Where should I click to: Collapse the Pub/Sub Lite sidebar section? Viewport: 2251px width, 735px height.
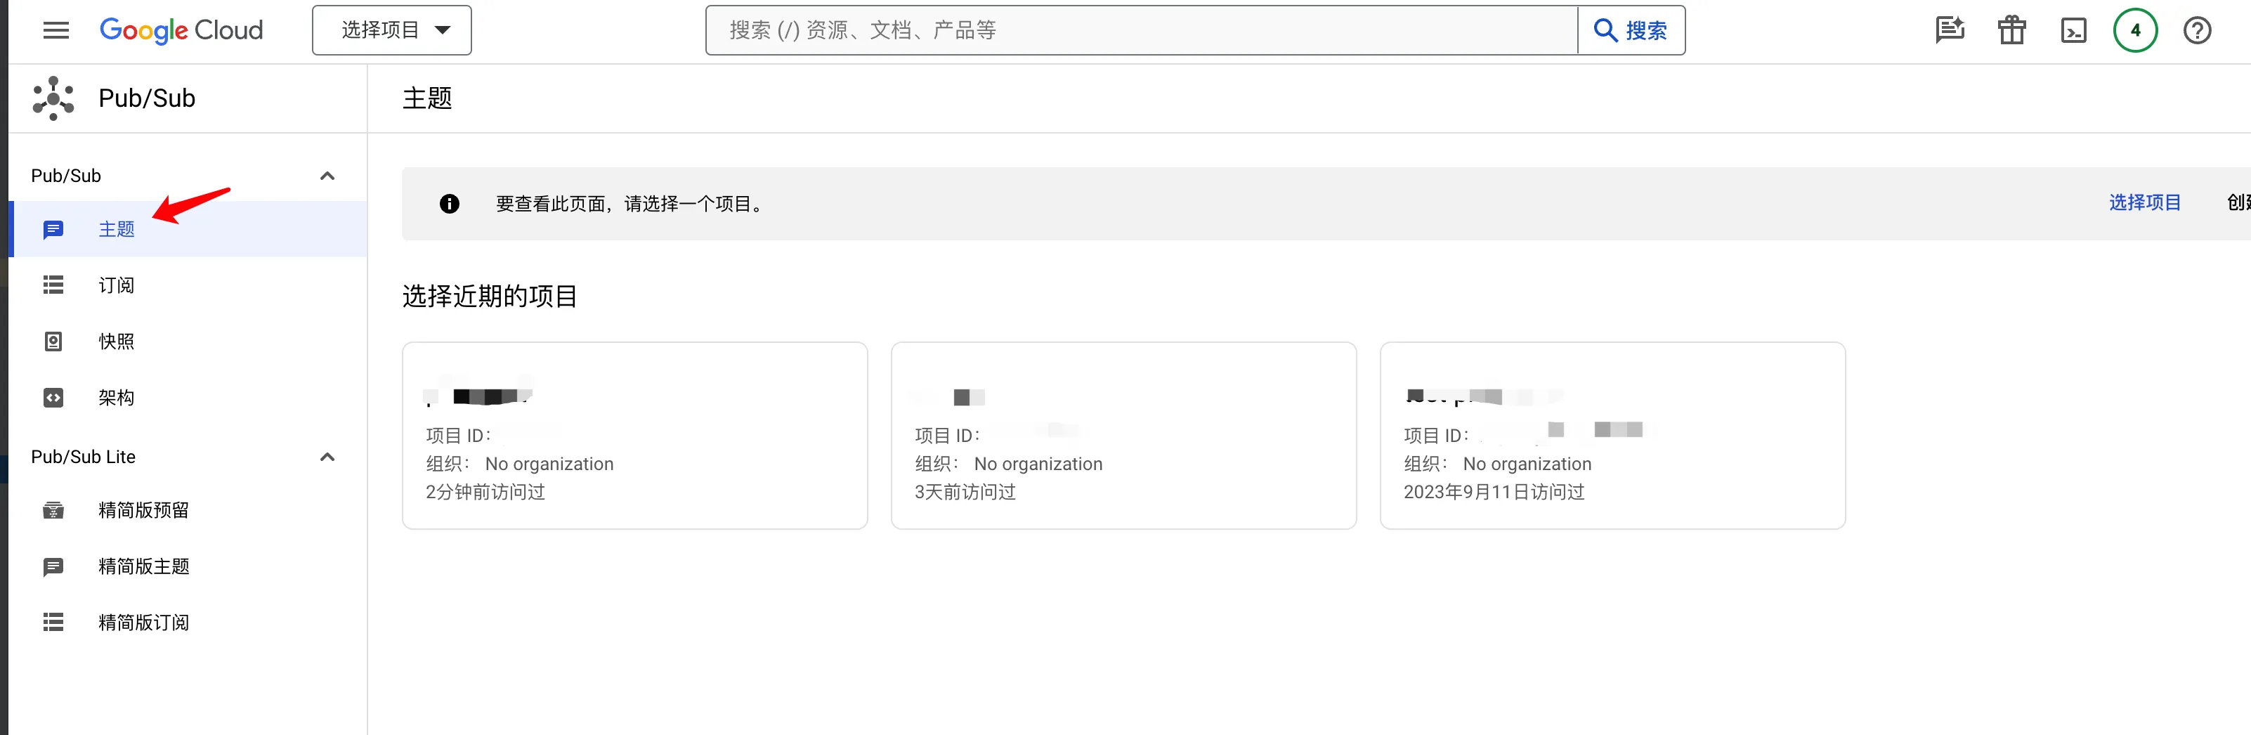tap(327, 457)
